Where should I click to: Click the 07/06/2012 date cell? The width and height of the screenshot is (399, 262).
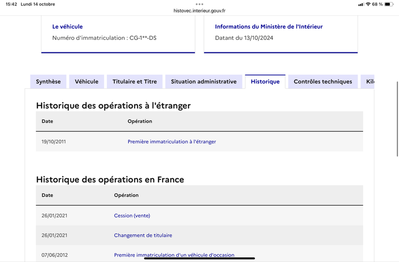pos(55,255)
